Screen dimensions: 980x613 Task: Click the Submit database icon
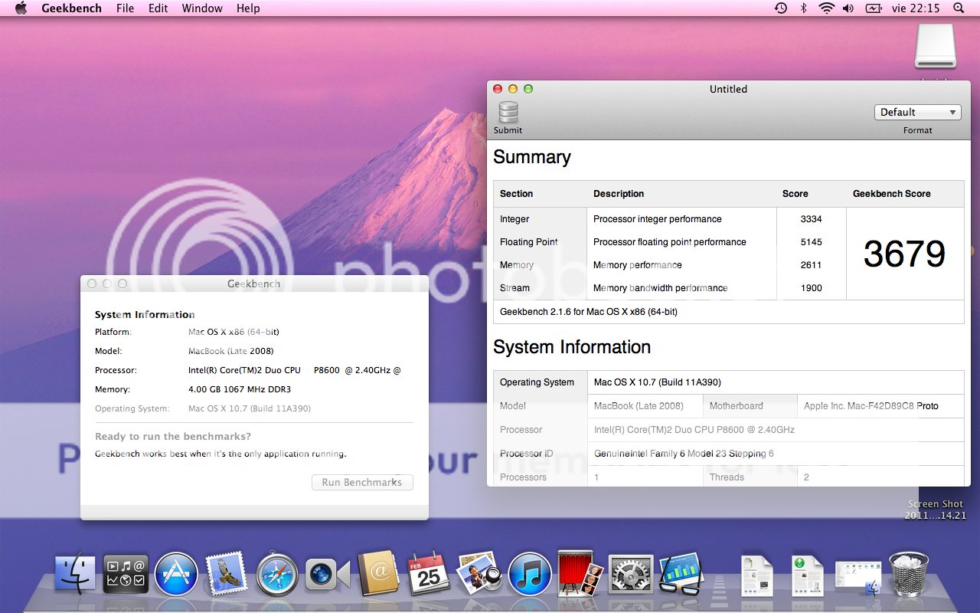coord(508,113)
